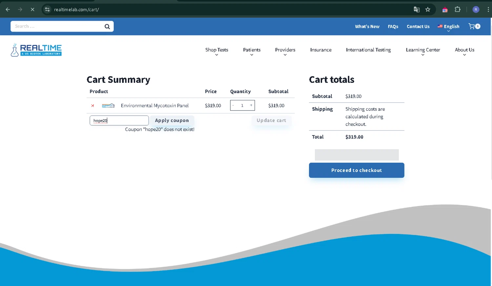
Task: Click the coupon code input field
Action: 119,120
